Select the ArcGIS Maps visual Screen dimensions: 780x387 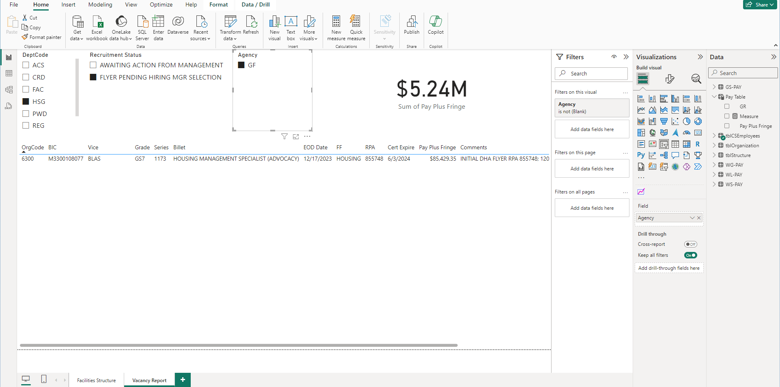pos(675,167)
